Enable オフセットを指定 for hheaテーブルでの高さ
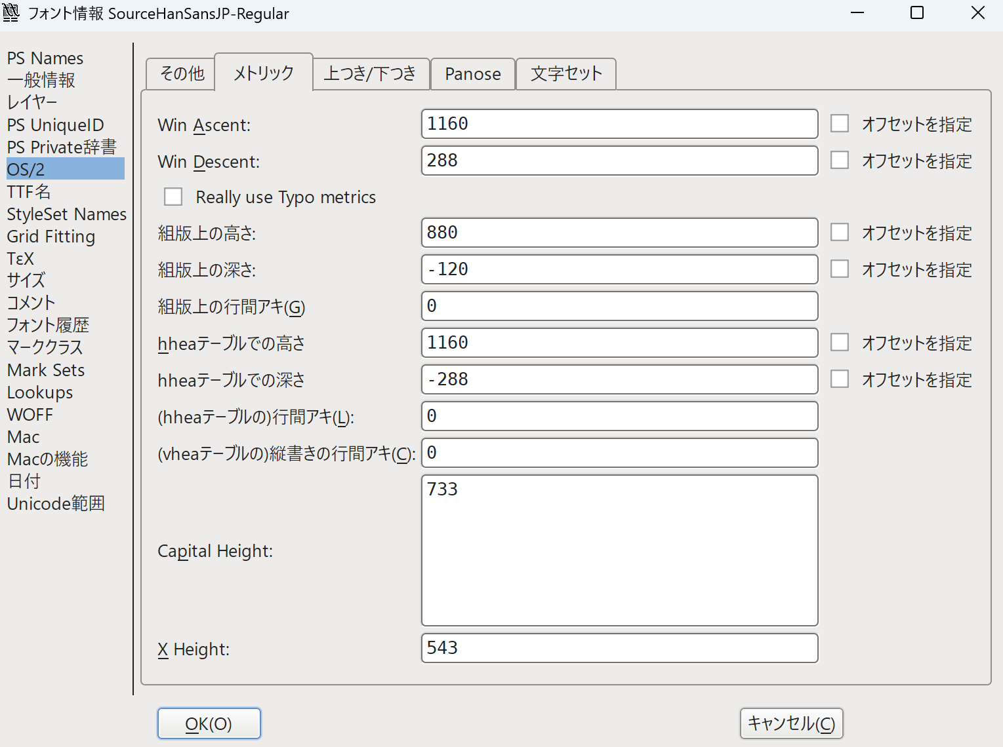1003x747 pixels. coord(840,341)
